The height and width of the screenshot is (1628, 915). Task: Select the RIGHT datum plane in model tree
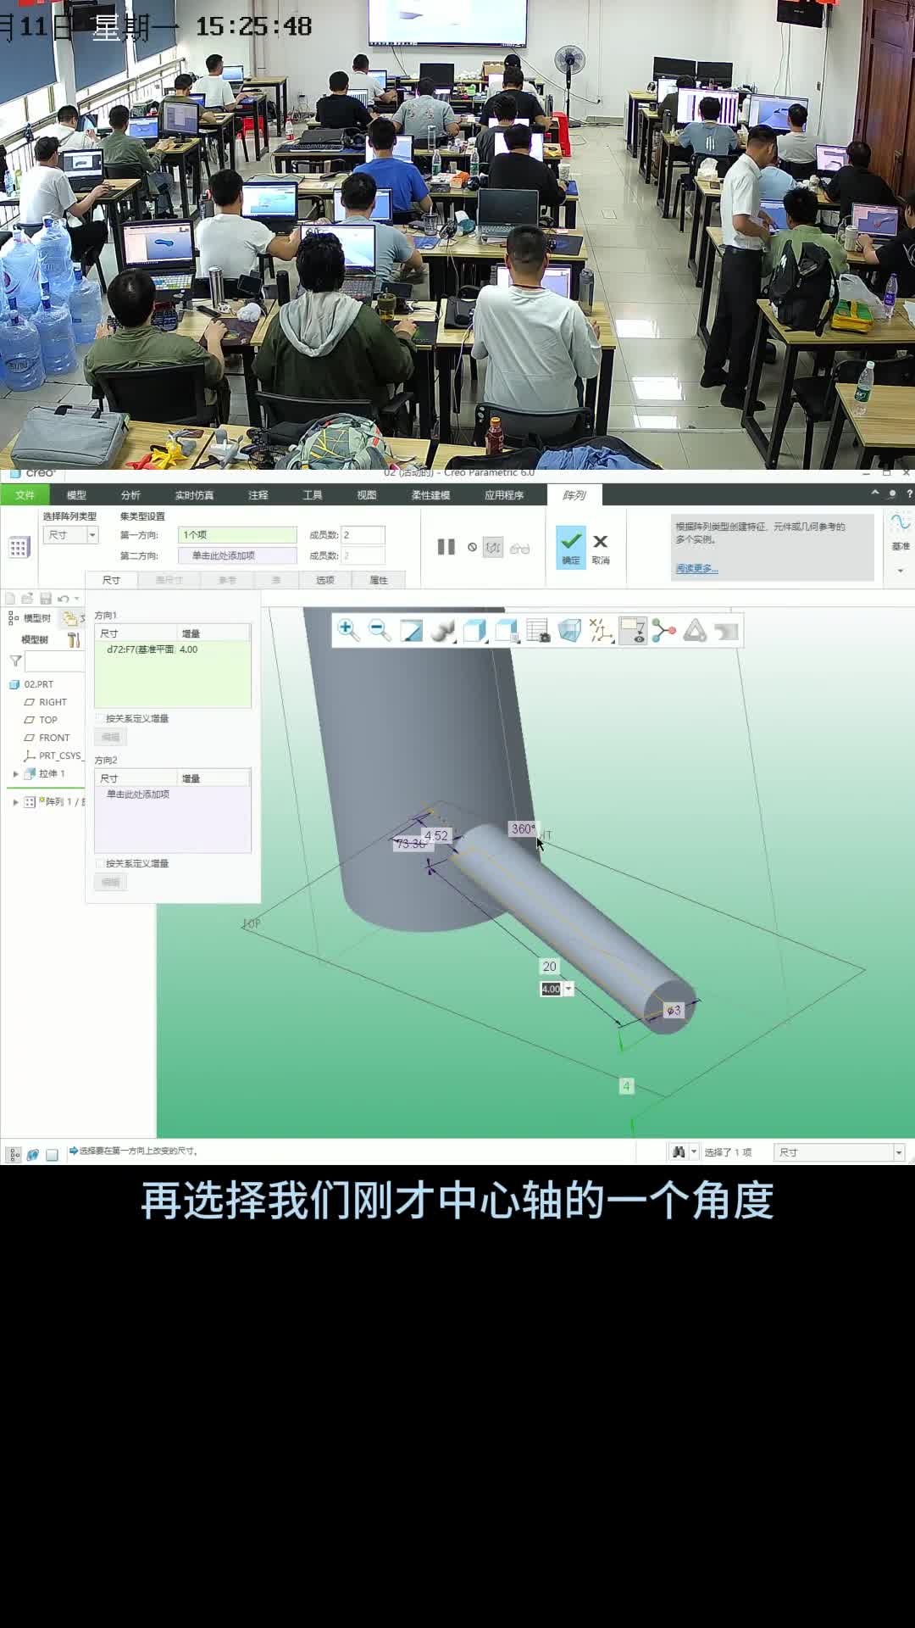pyautogui.click(x=53, y=702)
